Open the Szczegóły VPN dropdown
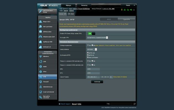This screenshot has width=174, height=110. [x=97, y=38]
